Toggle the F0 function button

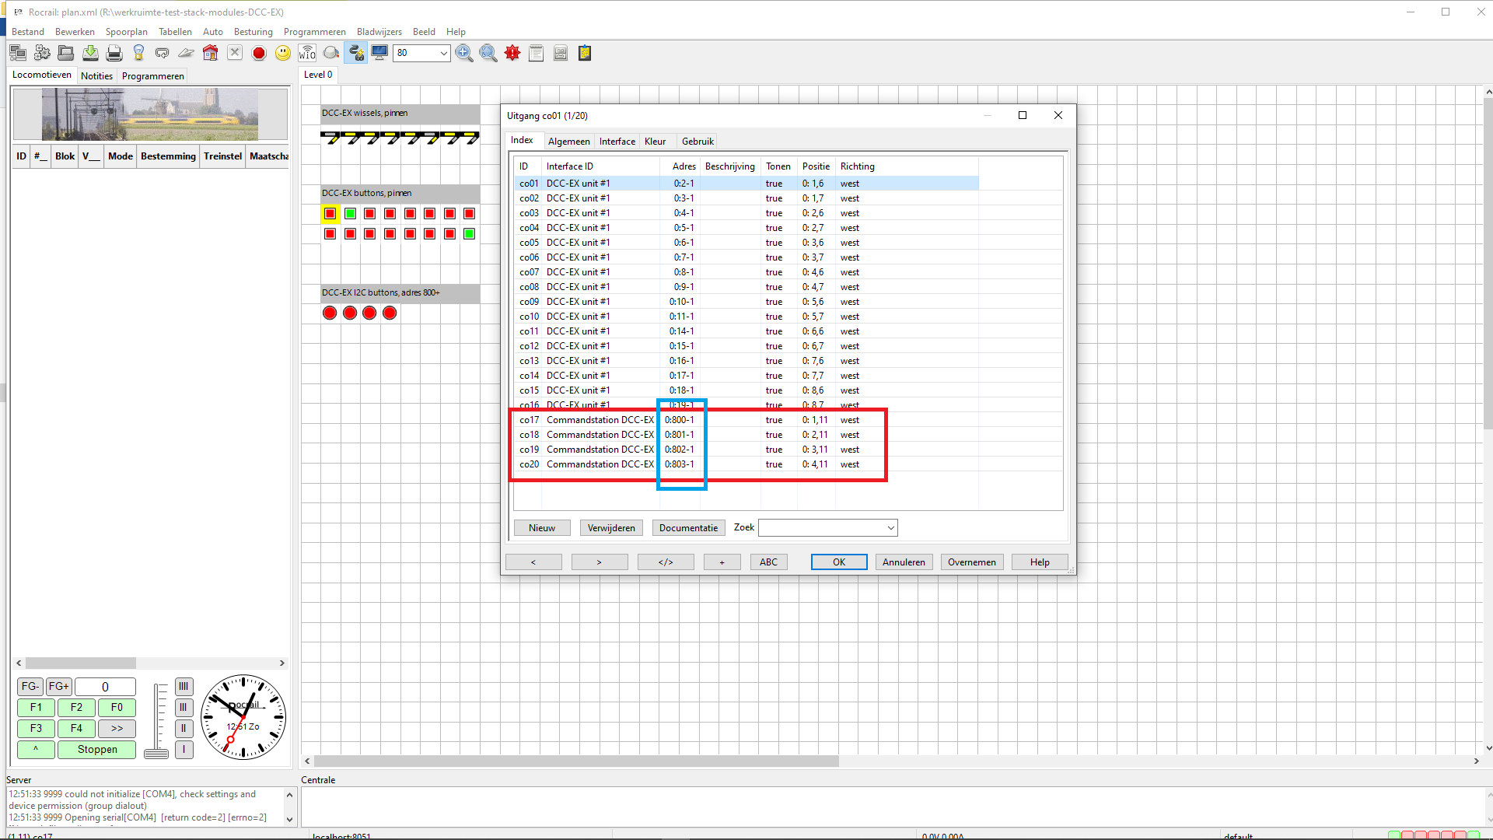click(117, 707)
